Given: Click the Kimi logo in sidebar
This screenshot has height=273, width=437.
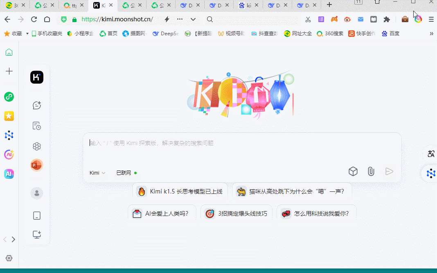Looking at the screenshot, I should (x=37, y=77).
